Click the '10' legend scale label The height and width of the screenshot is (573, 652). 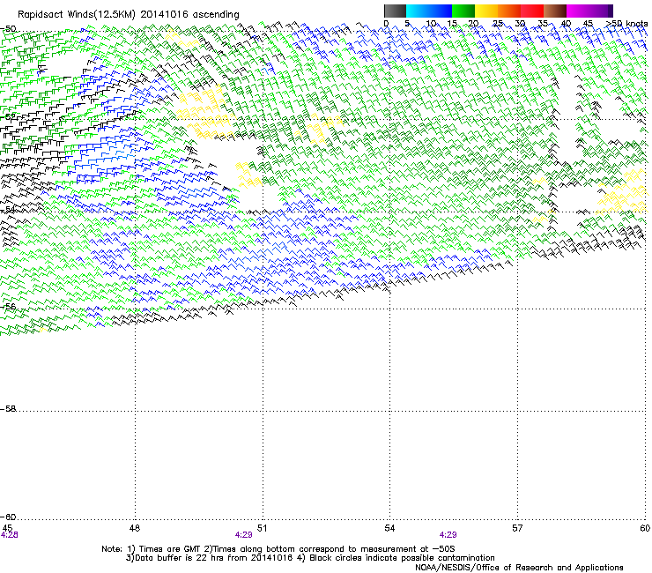(x=431, y=24)
